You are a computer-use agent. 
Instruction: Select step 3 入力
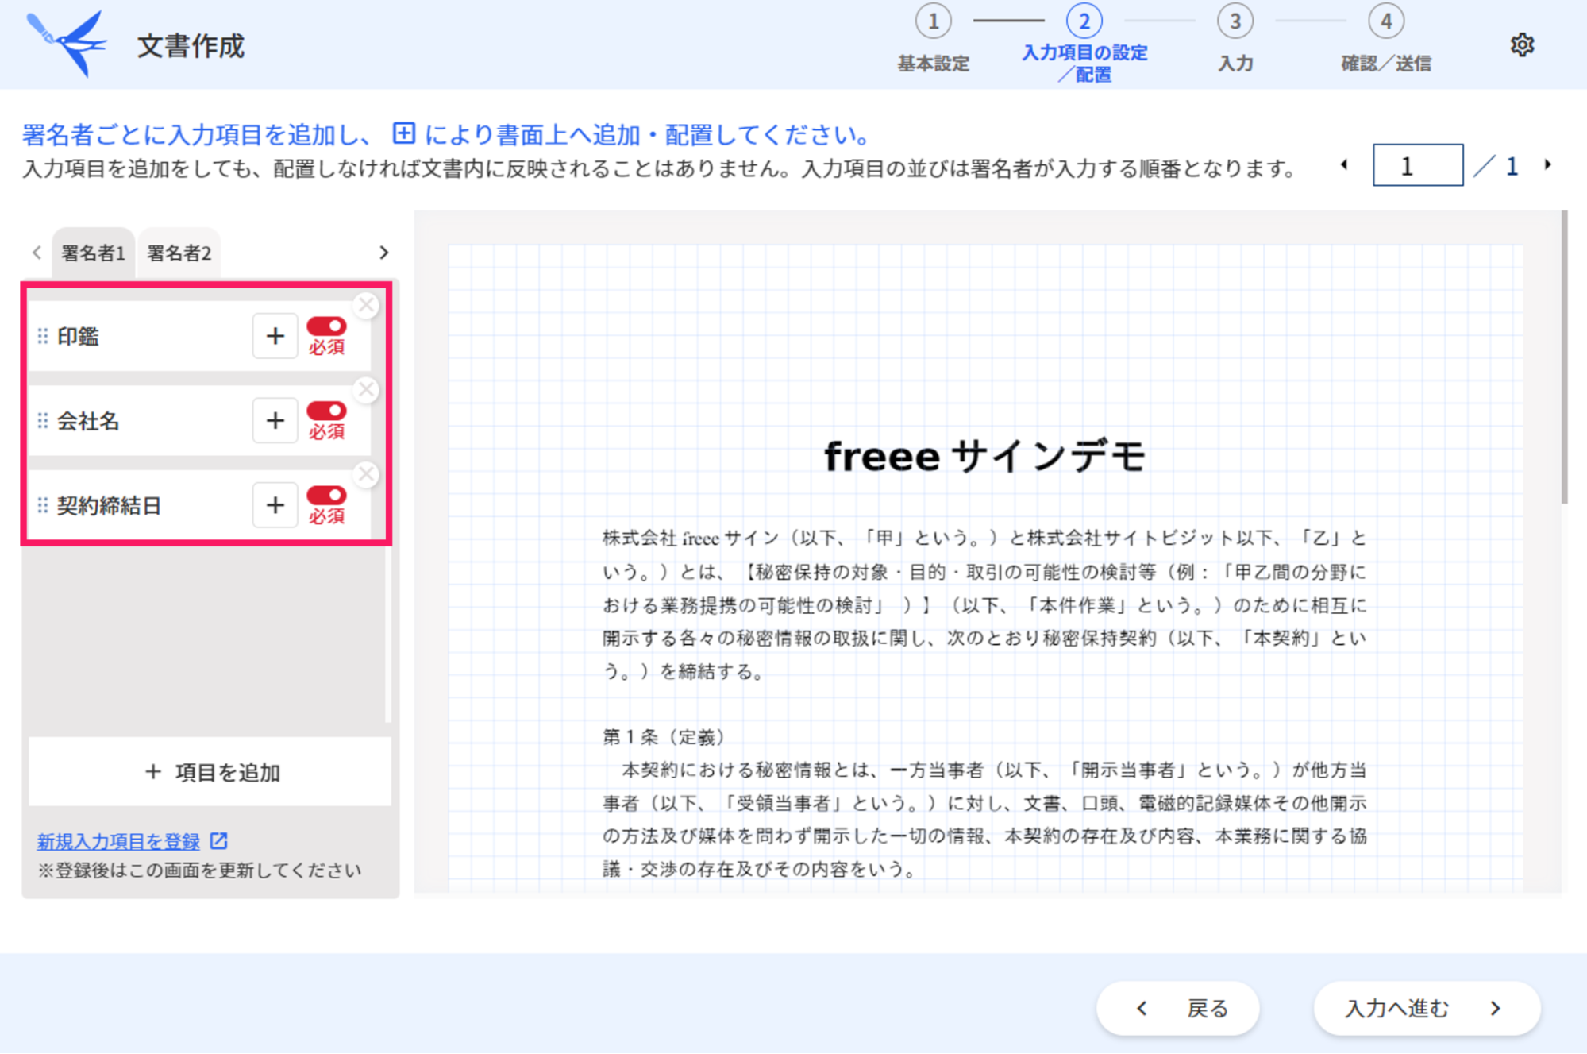click(x=1235, y=40)
